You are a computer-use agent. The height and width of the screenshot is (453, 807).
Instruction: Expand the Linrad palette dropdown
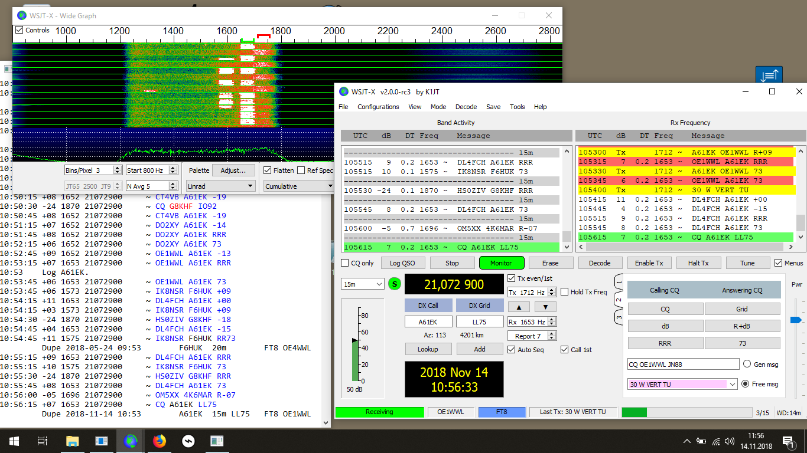click(220, 186)
